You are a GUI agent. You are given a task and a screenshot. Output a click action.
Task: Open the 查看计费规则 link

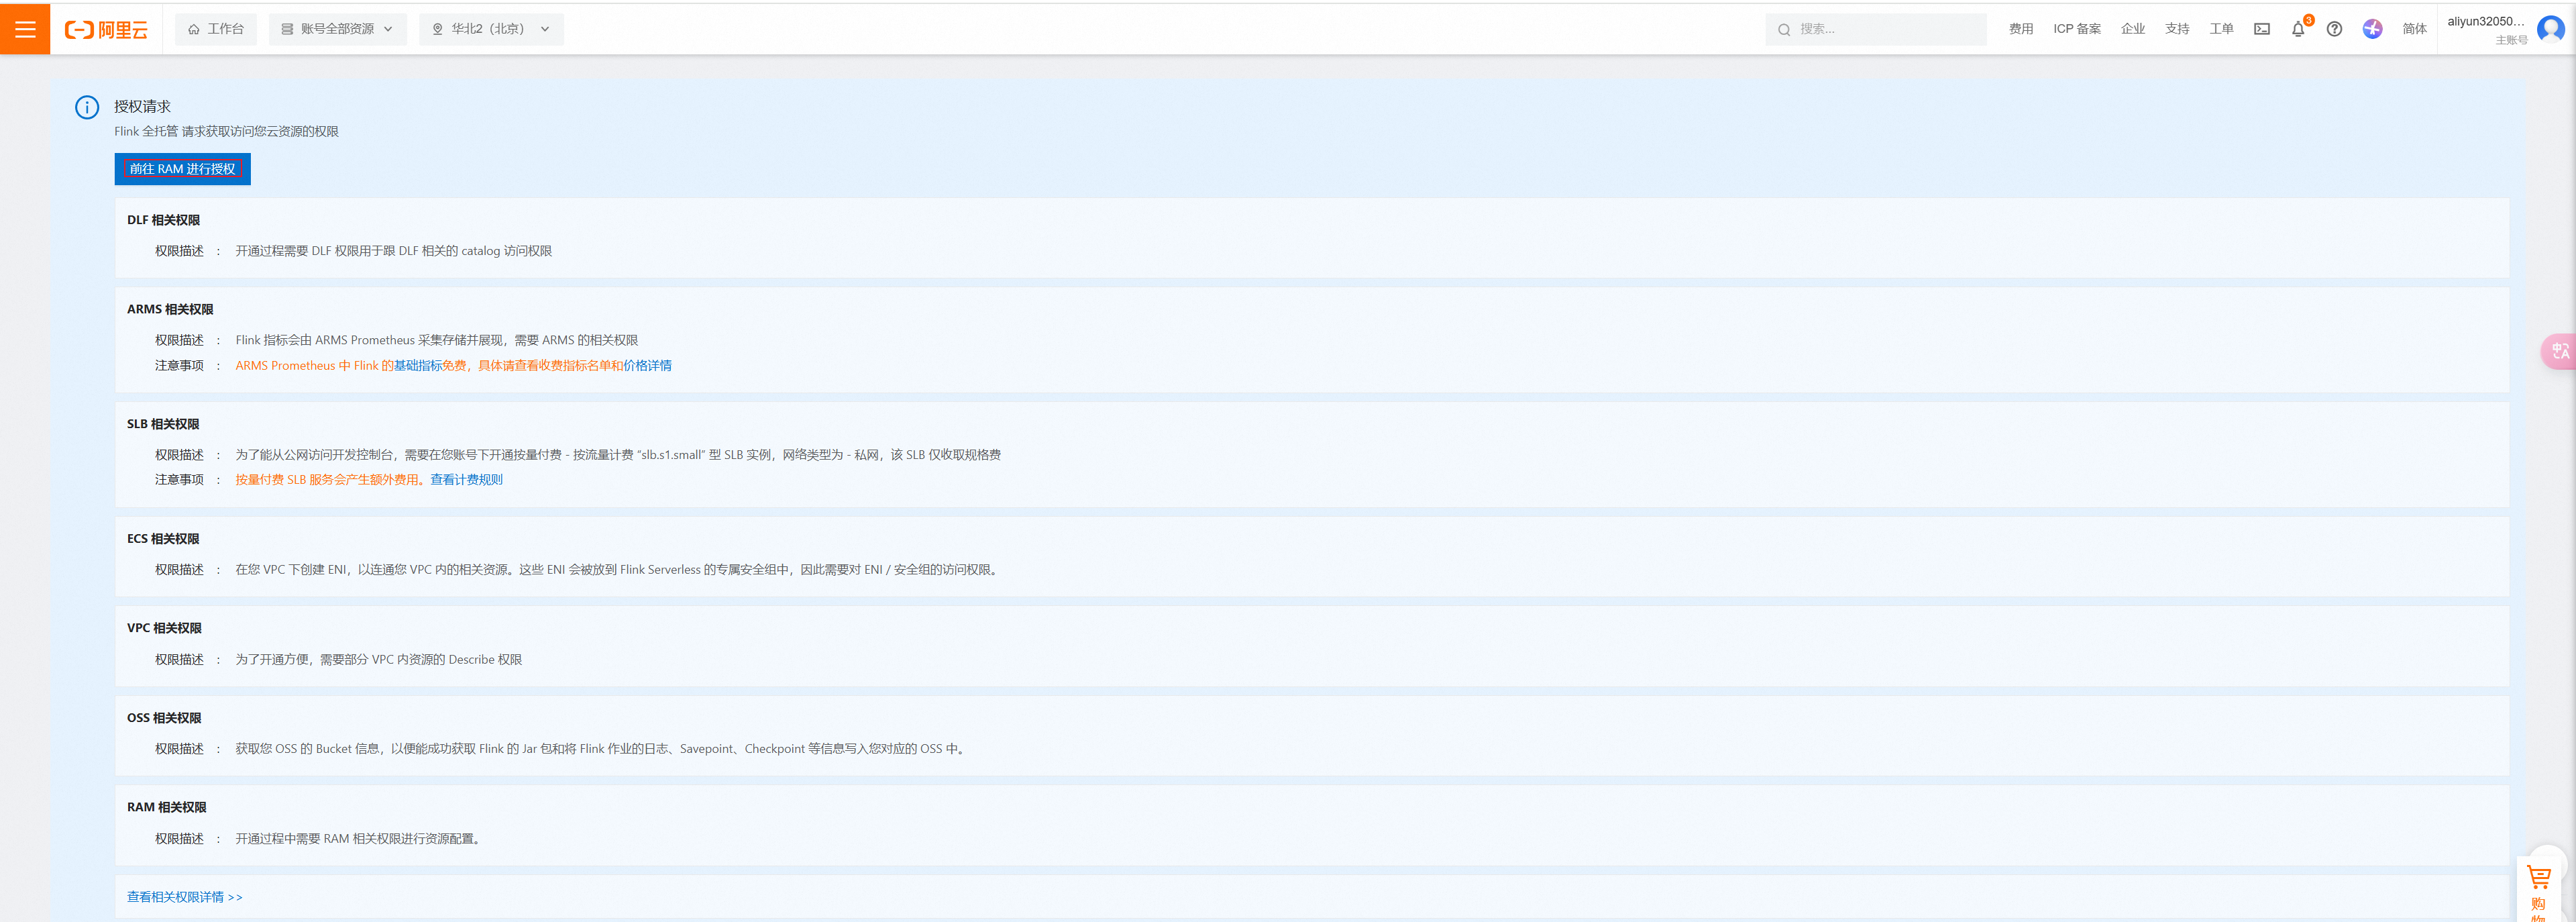pos(466,480)
